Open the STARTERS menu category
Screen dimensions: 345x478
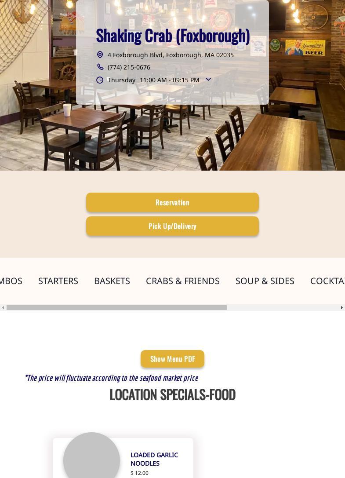pos(58,281)
